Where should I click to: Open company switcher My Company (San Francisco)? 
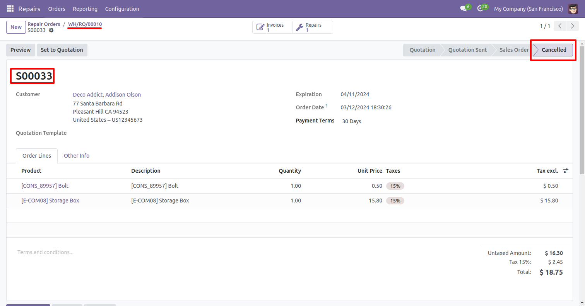[528, 8]
